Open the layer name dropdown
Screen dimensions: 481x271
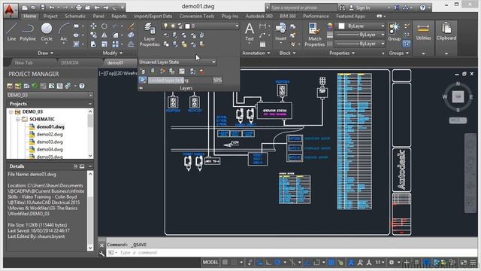click(200, 26)
